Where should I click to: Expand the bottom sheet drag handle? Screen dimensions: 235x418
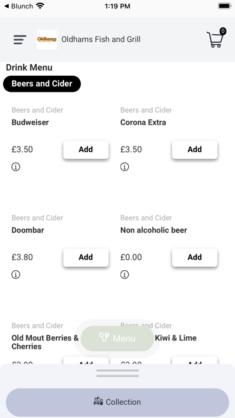pos(117,373)
